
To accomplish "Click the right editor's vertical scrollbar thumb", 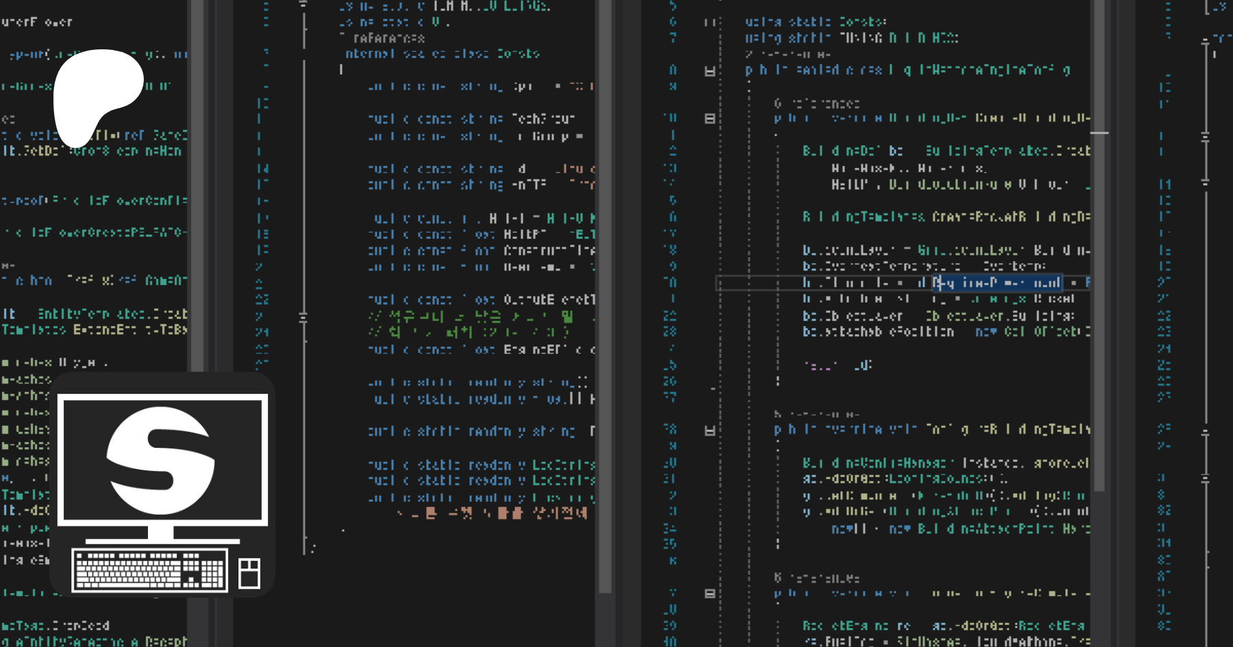I will pos(1099,308).
